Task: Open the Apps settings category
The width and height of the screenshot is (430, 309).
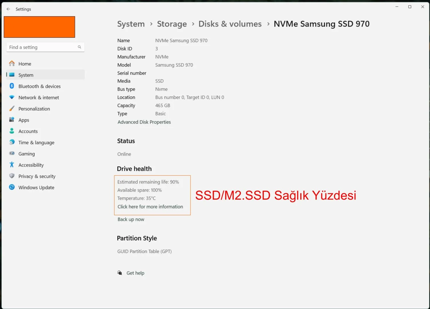Action: pos(45,120)
